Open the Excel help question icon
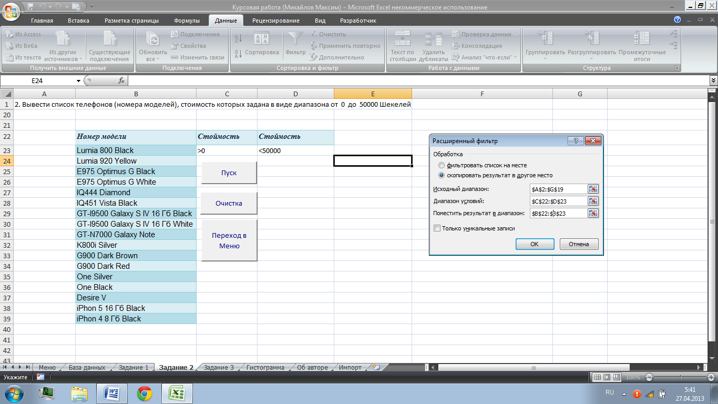This screenshot has height=404, width=718. [678, 19]
